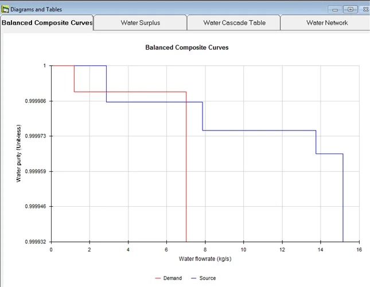Click the blue Source curve final drop
The image size is (370, 287).
coord(343,200)
